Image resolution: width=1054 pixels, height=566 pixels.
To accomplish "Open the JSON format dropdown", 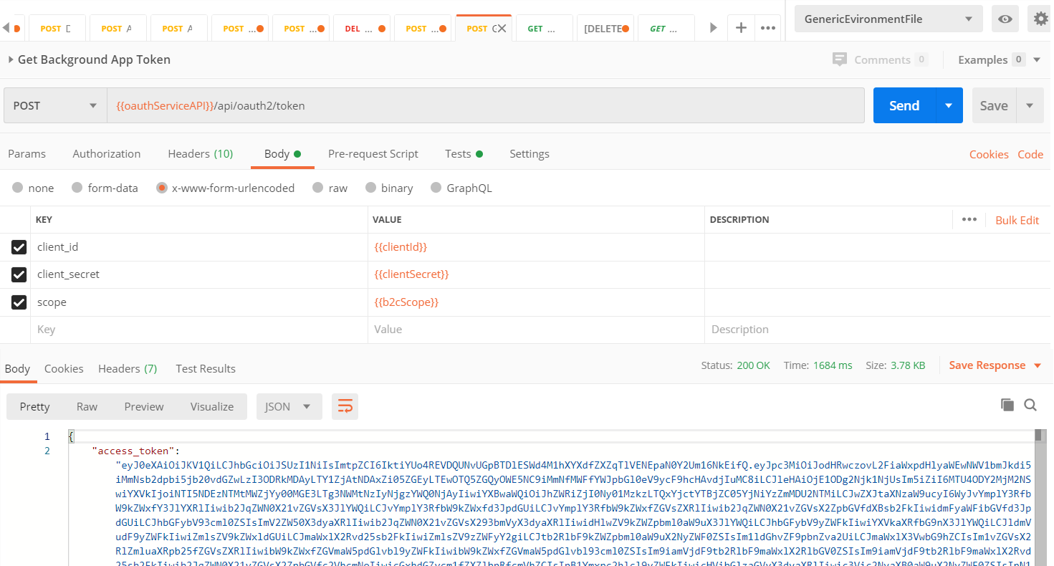I will click(x=289, y=406).
